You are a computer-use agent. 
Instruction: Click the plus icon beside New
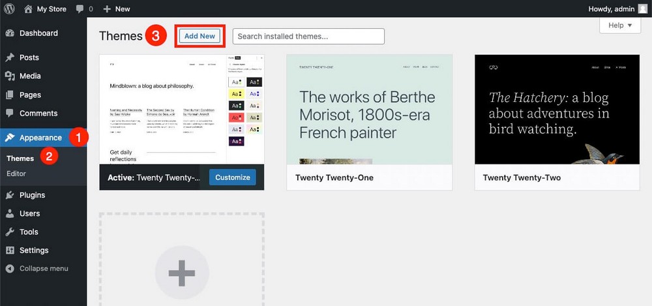pos(107,8)
